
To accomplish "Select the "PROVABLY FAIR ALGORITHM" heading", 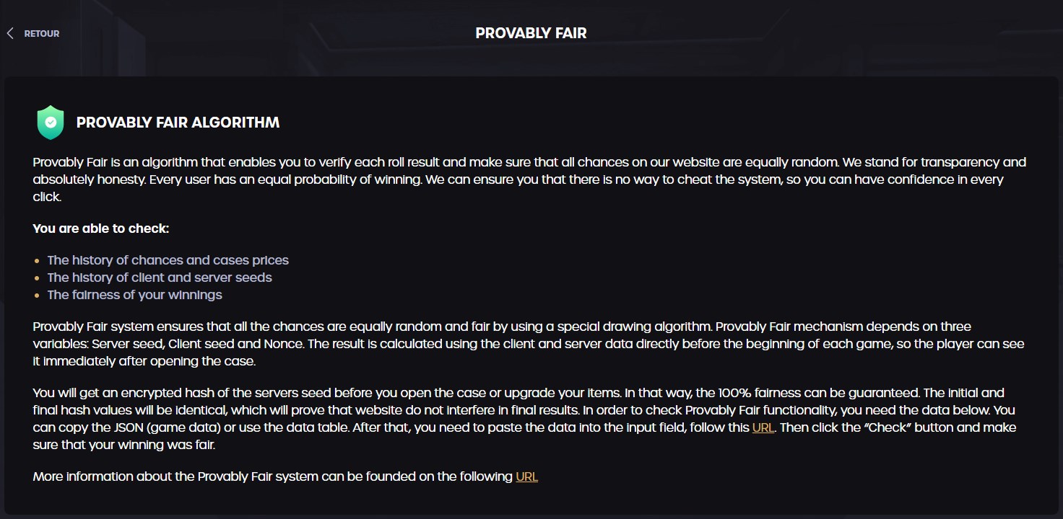I will click(178, 123).
